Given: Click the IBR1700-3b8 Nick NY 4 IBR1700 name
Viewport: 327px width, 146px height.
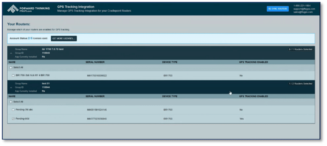Looking at the screenshot, I should [33, 75].
